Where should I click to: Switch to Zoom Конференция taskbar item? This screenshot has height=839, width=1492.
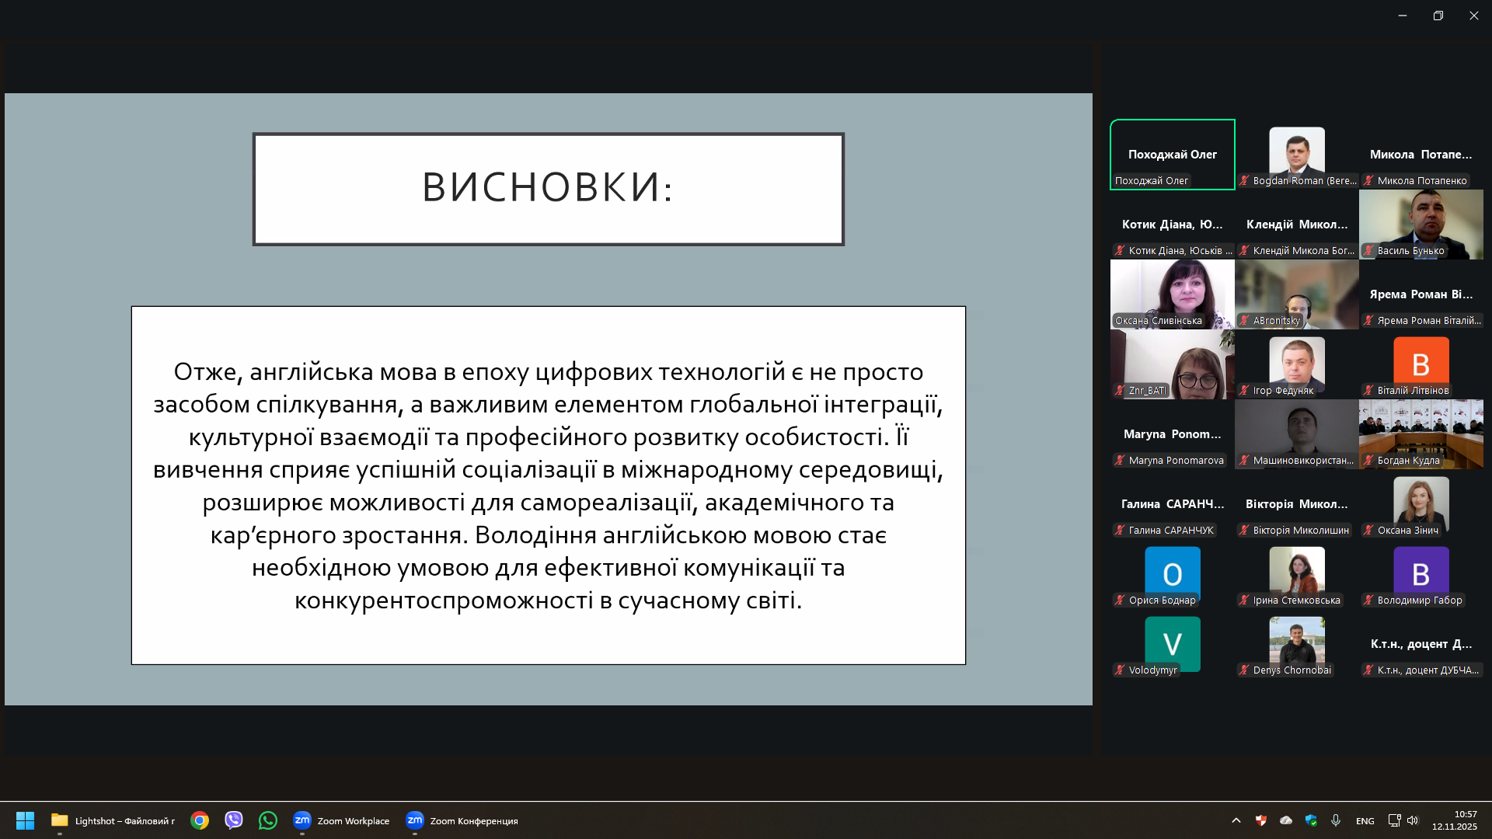[x=462, y=820]
